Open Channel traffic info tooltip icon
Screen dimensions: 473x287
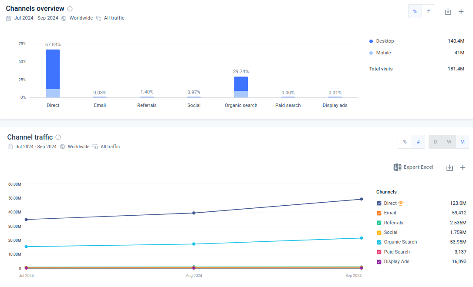point(58,137)
